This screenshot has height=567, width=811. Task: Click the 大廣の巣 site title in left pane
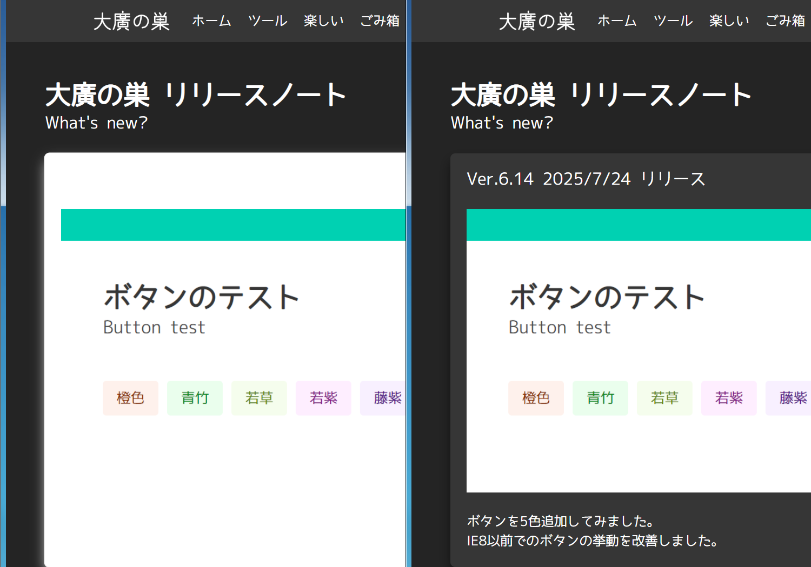131,22
